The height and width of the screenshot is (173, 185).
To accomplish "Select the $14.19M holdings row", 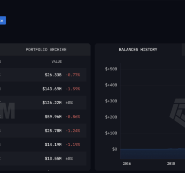I will (43, 144).
